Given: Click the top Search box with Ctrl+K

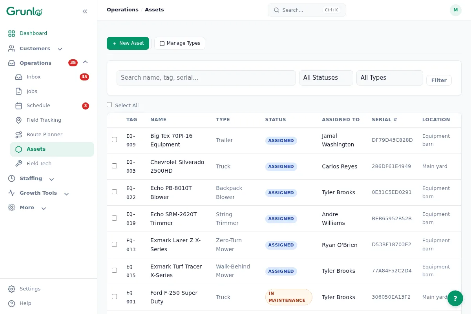Looking at the screenshot, I should point(307,10).
